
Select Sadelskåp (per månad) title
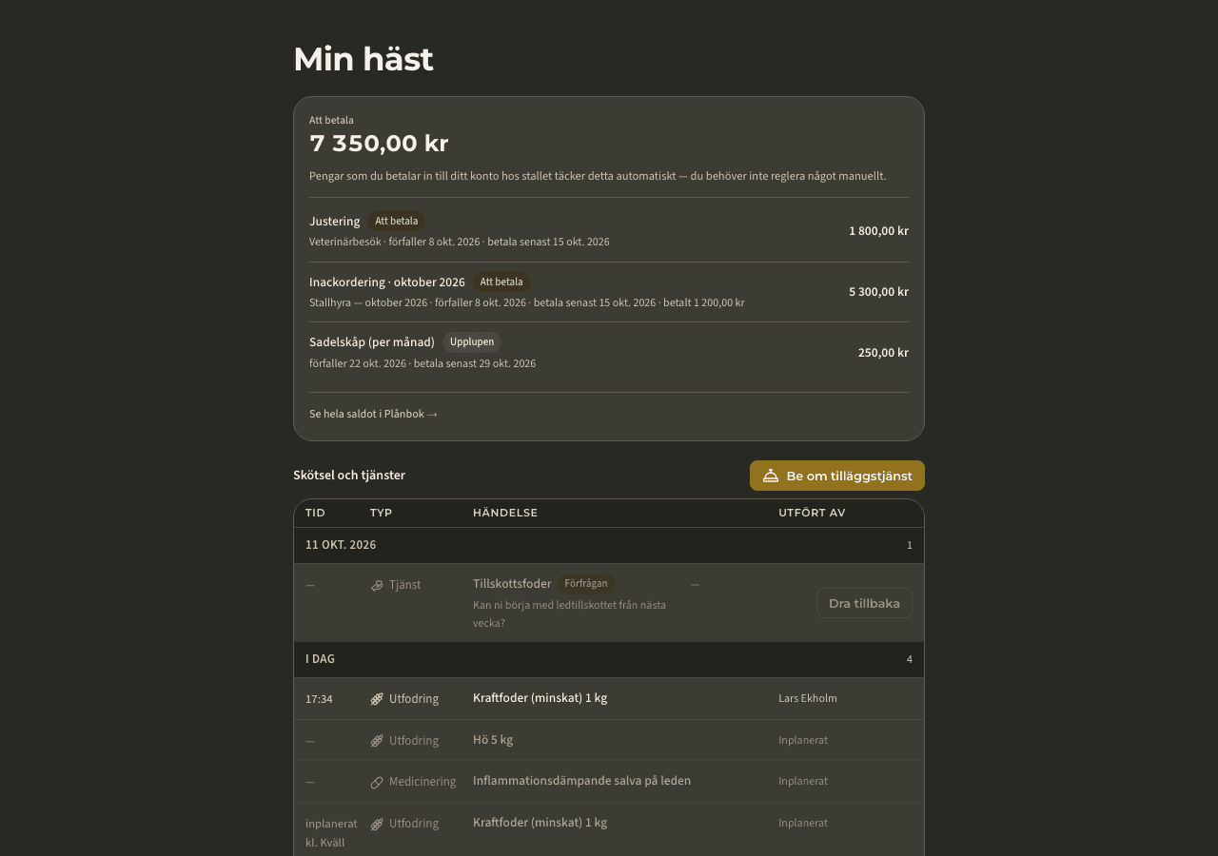(x=372, y=342)
